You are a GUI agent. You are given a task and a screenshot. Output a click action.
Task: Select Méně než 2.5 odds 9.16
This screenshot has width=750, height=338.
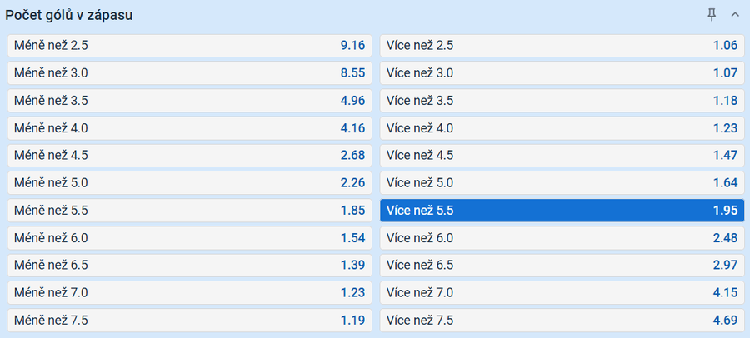click(189, 46)
